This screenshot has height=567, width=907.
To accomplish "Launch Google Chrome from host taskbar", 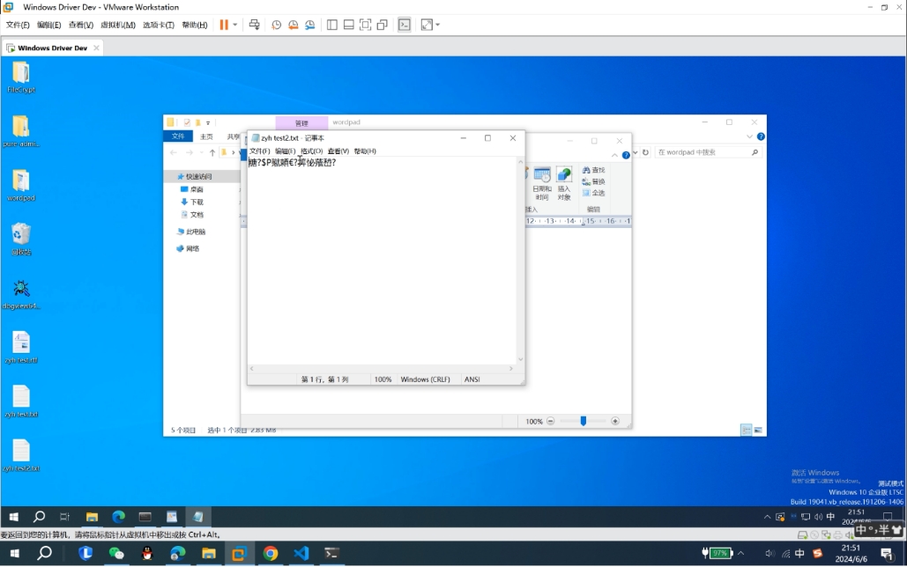I will [x=271, y=553].
